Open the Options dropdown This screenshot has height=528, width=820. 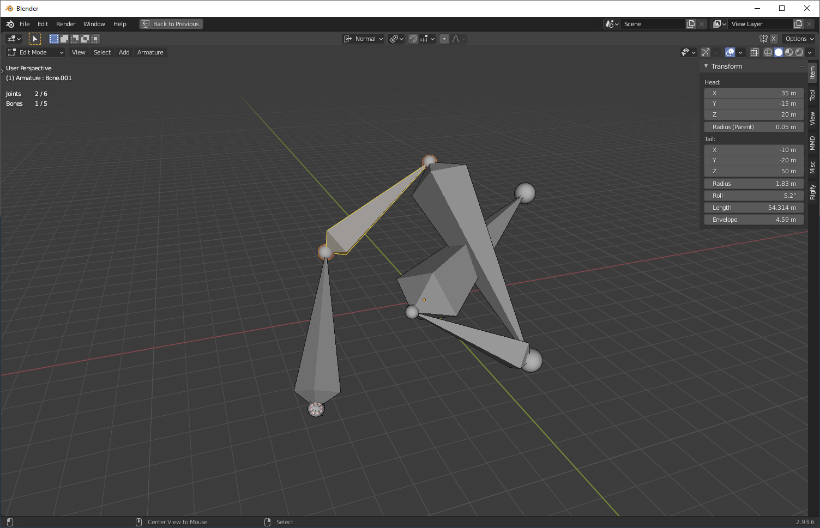799,39
